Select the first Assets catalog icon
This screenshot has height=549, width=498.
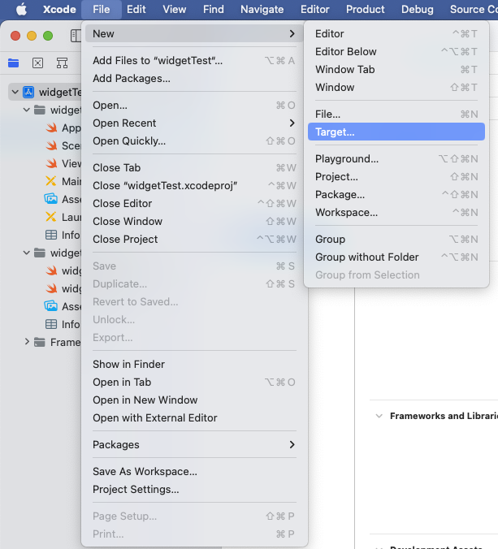tap(51, 199)
